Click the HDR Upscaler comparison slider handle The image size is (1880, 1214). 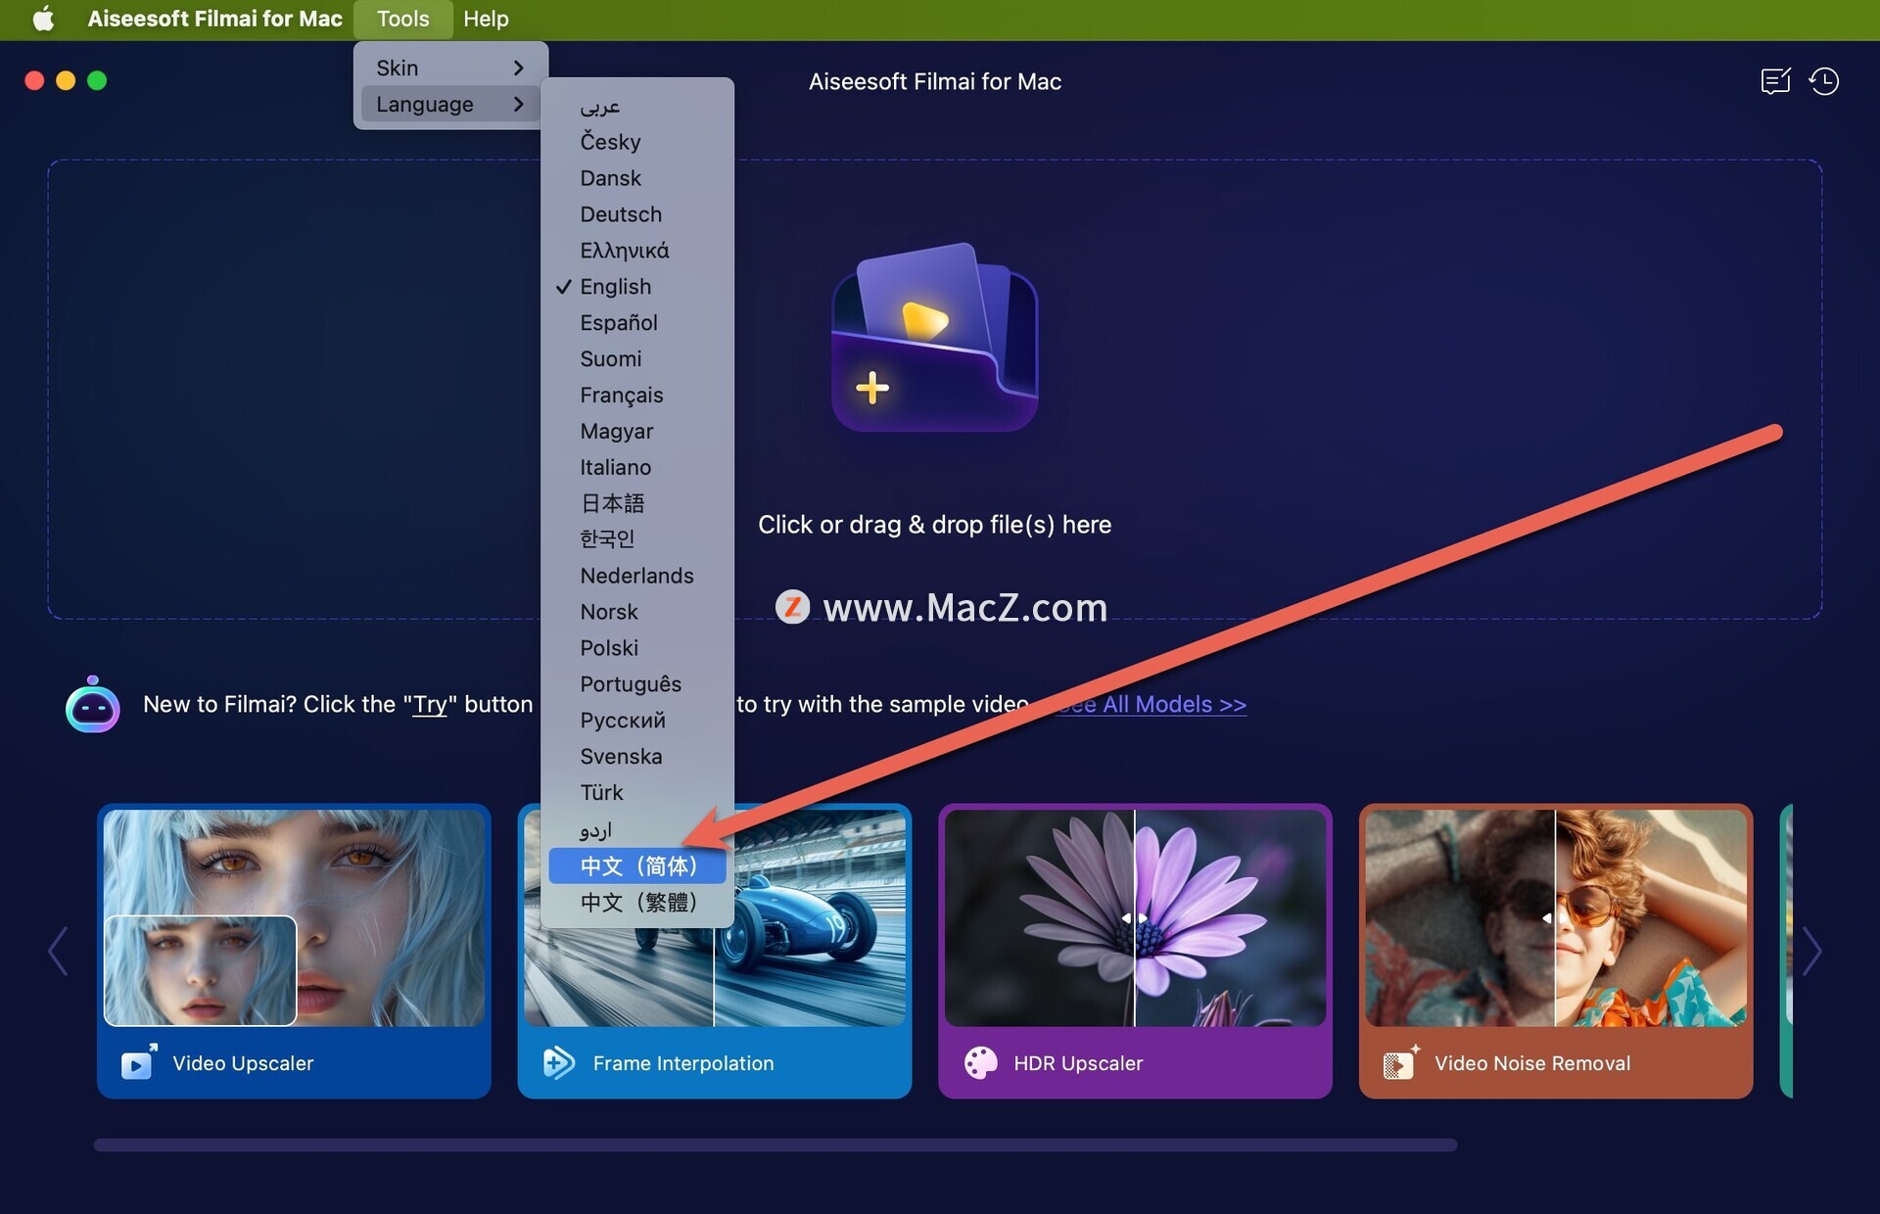pos(1135,918)
